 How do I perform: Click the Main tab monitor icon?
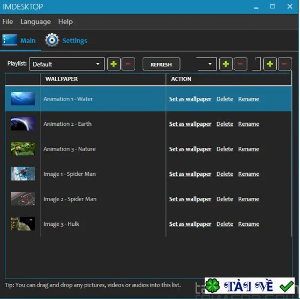click(10, 40)
